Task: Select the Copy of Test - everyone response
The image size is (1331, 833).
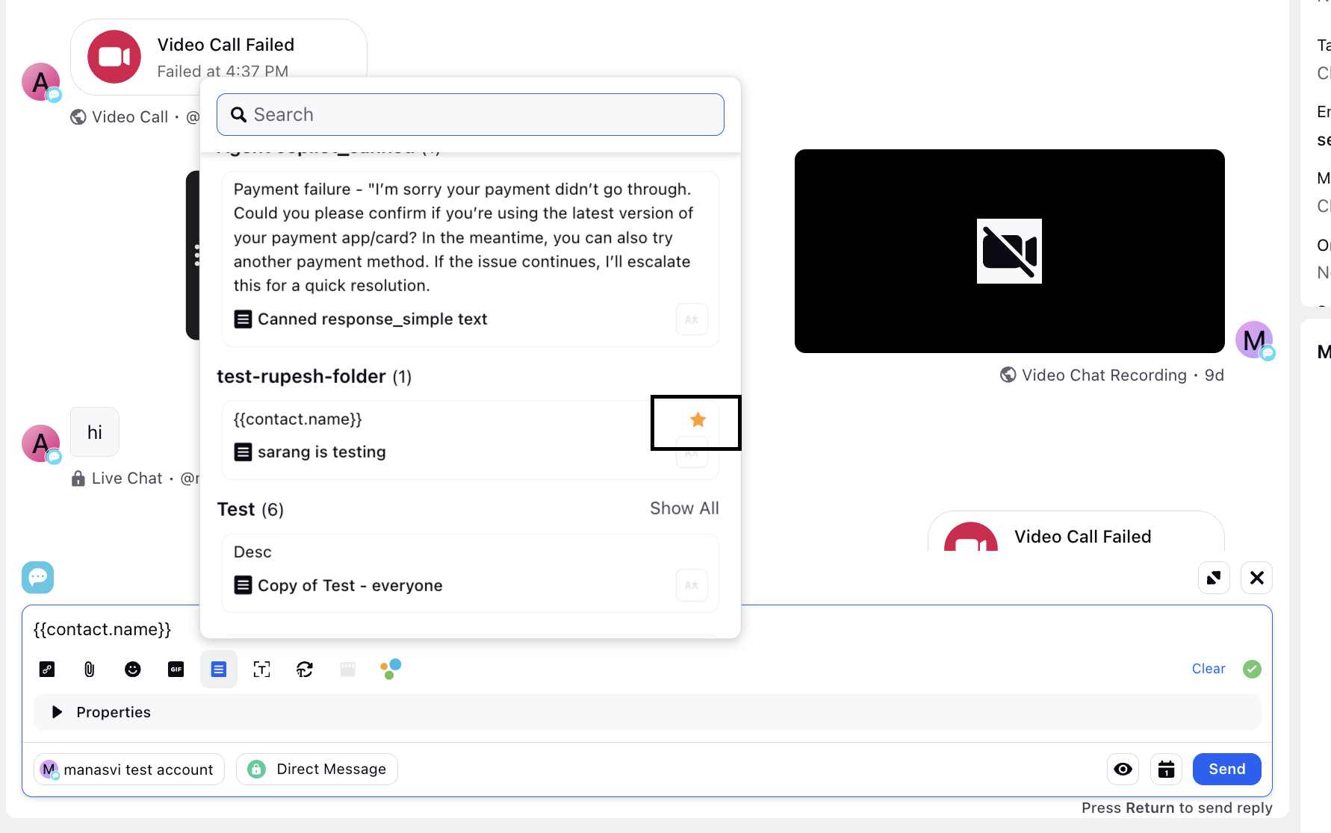Action: point(471,573)
